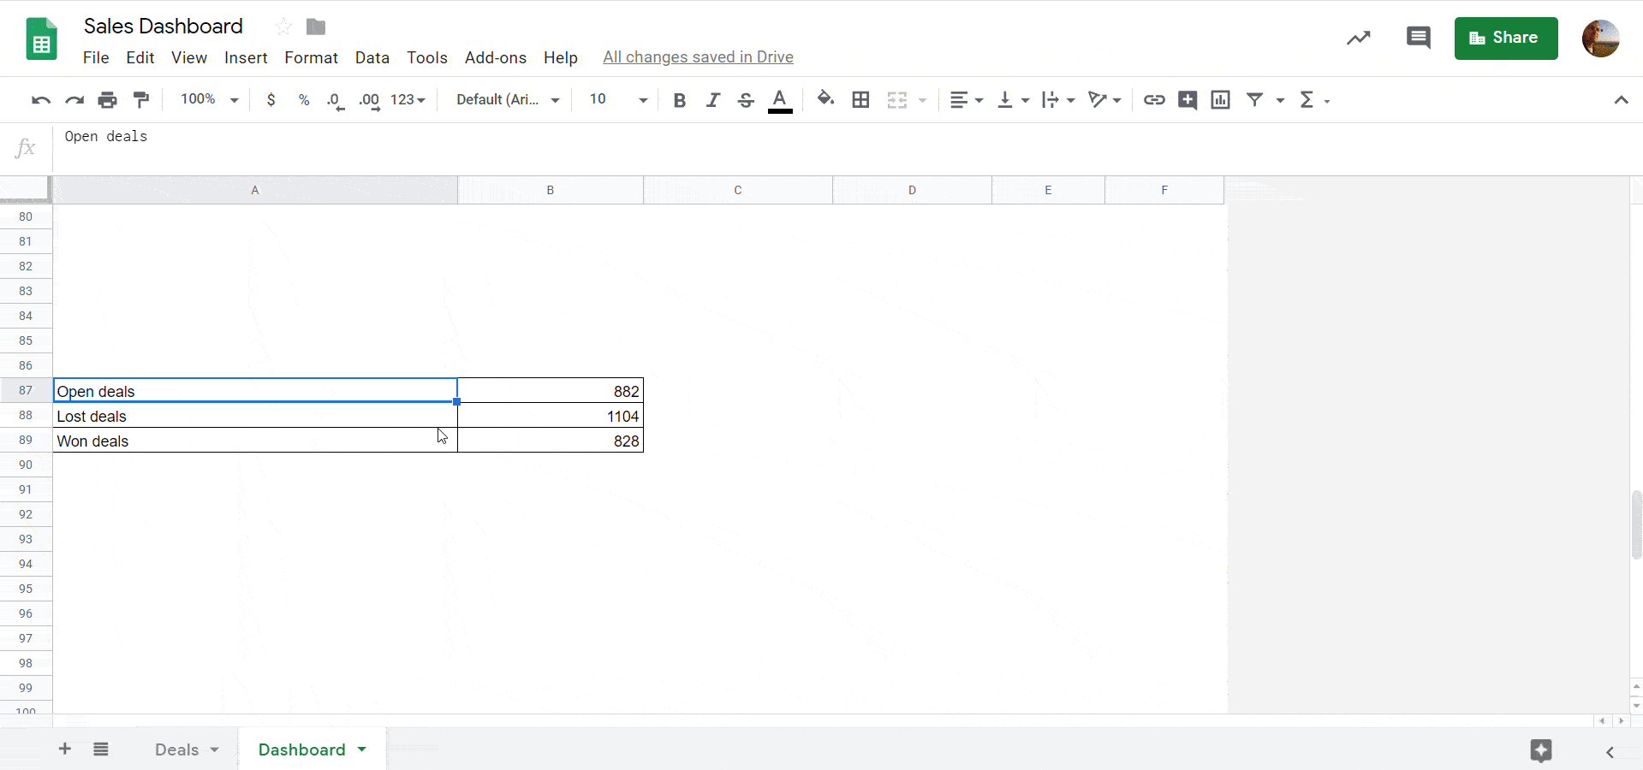The image size is (1643, 770).
Task: Open the Default (Ari... font dropdown
Action: click(508, 100)
